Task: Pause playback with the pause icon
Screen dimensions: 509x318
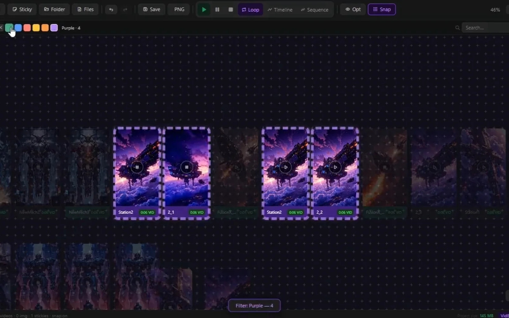Action: click(x=217, y=10)
